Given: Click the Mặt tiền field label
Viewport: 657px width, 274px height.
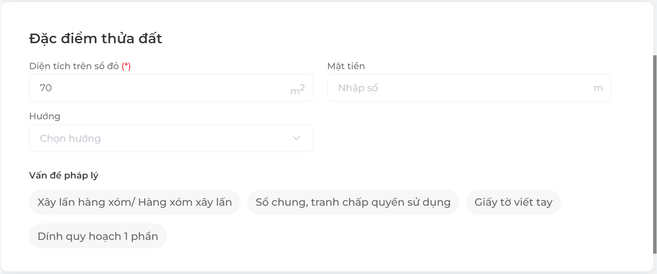Looking at the screenshot, I should [346, 66].
